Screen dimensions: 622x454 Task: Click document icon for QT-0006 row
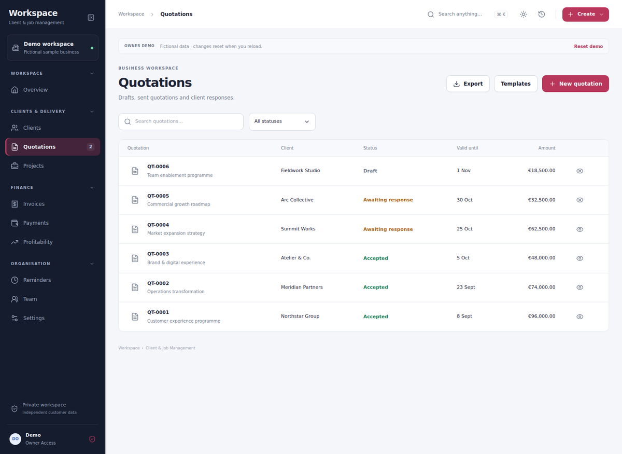(x=135, y=171)
